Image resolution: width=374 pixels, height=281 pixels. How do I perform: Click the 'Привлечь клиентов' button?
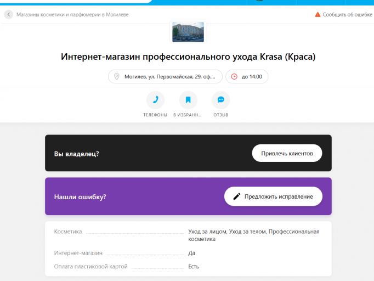pyautogui.click(x=287, y=153)
